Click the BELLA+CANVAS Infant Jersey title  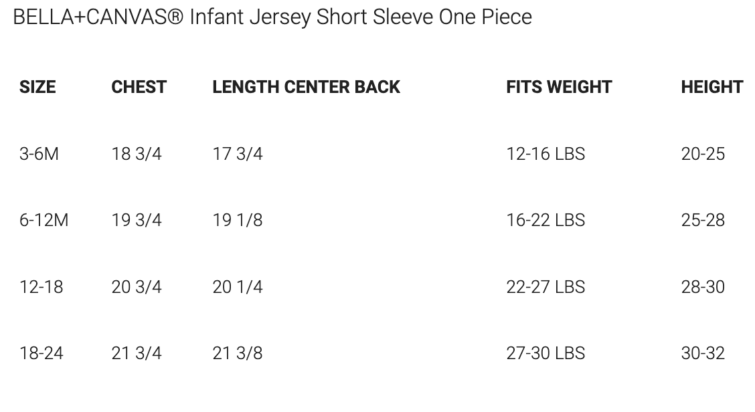[x=272, y=17]
